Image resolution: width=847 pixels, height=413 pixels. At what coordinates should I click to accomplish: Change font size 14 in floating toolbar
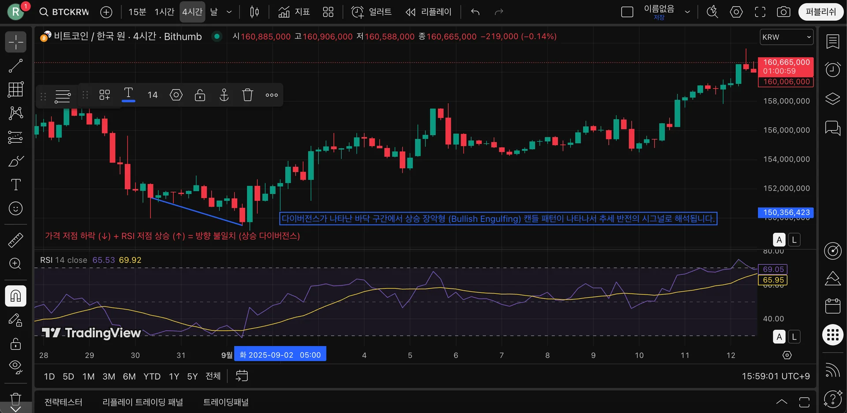[153, 95]
